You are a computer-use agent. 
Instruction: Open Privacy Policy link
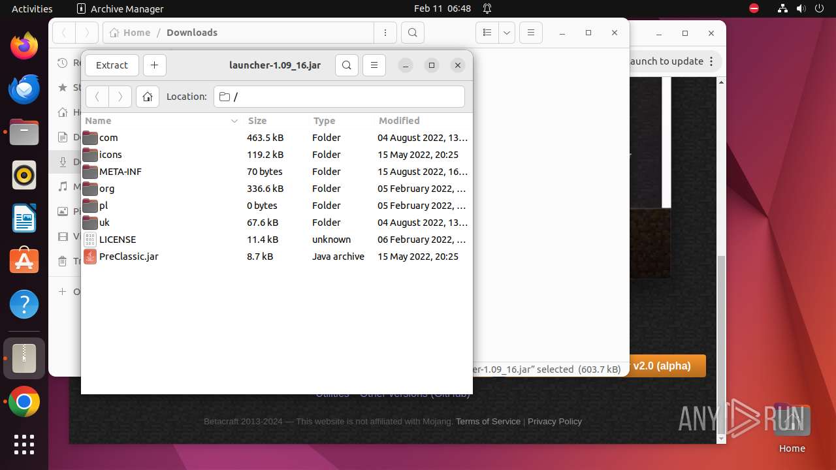(555, 422)
